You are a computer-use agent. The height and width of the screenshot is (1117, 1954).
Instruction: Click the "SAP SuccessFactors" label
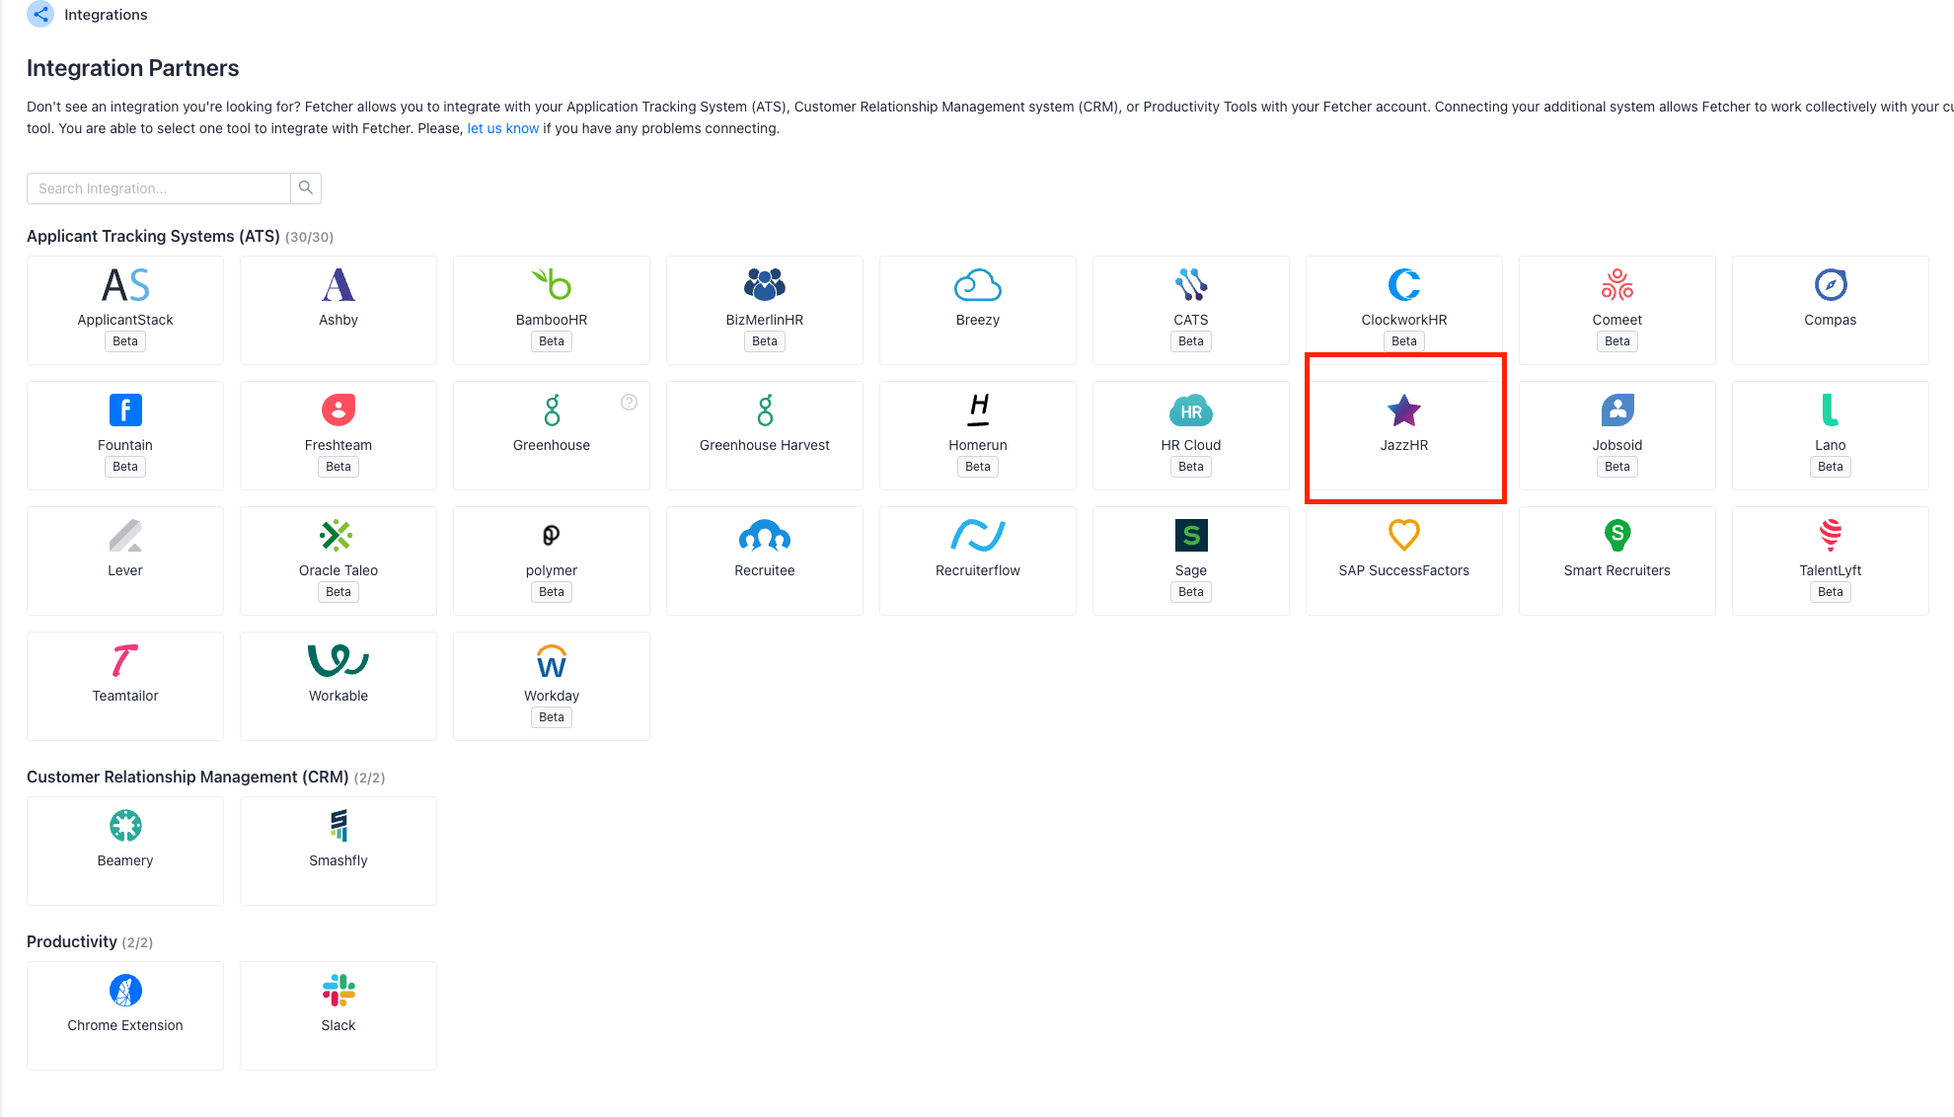coord(1404,570)
